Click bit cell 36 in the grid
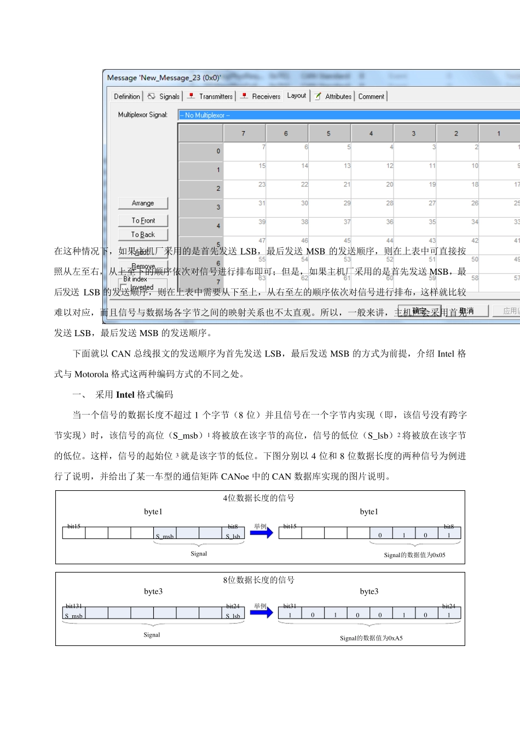520x737 pixels. point(373,226)
